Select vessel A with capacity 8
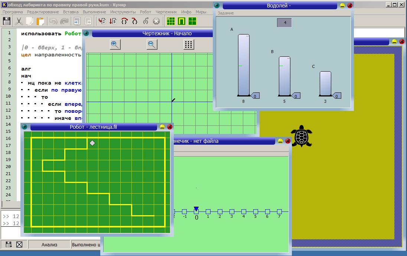 [x=244, y=65]
